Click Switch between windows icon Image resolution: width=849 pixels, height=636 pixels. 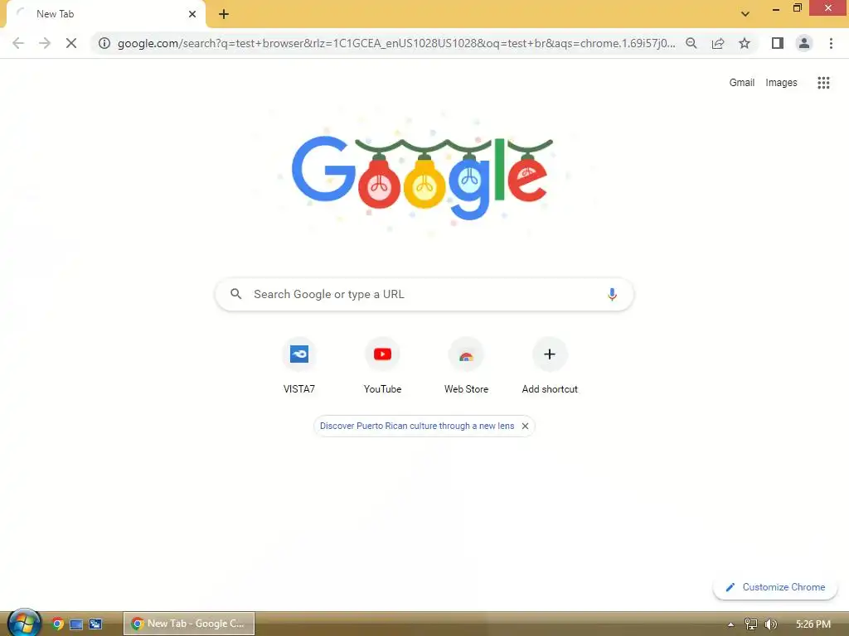[95, 624]
